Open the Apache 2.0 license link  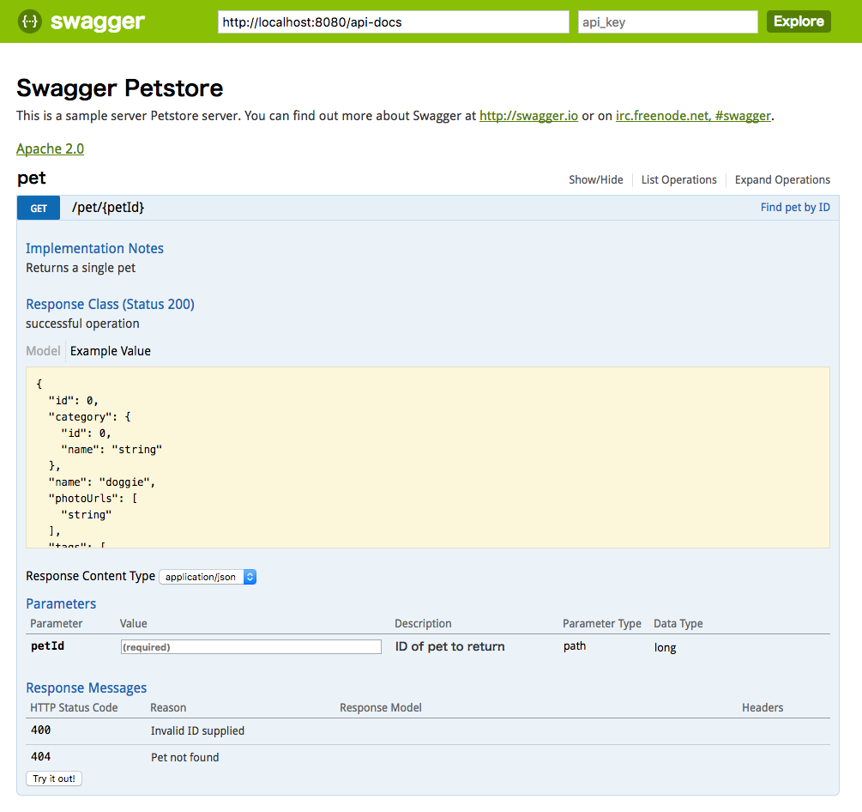(x=50, y=148)
